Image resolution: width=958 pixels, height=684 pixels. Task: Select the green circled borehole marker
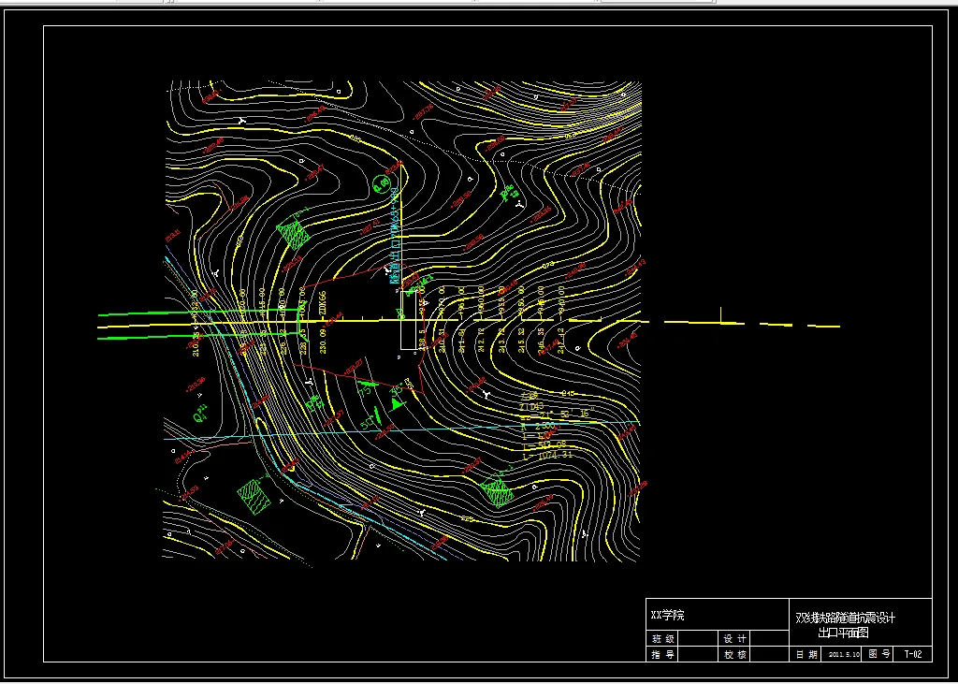click(x=382, y=183)
